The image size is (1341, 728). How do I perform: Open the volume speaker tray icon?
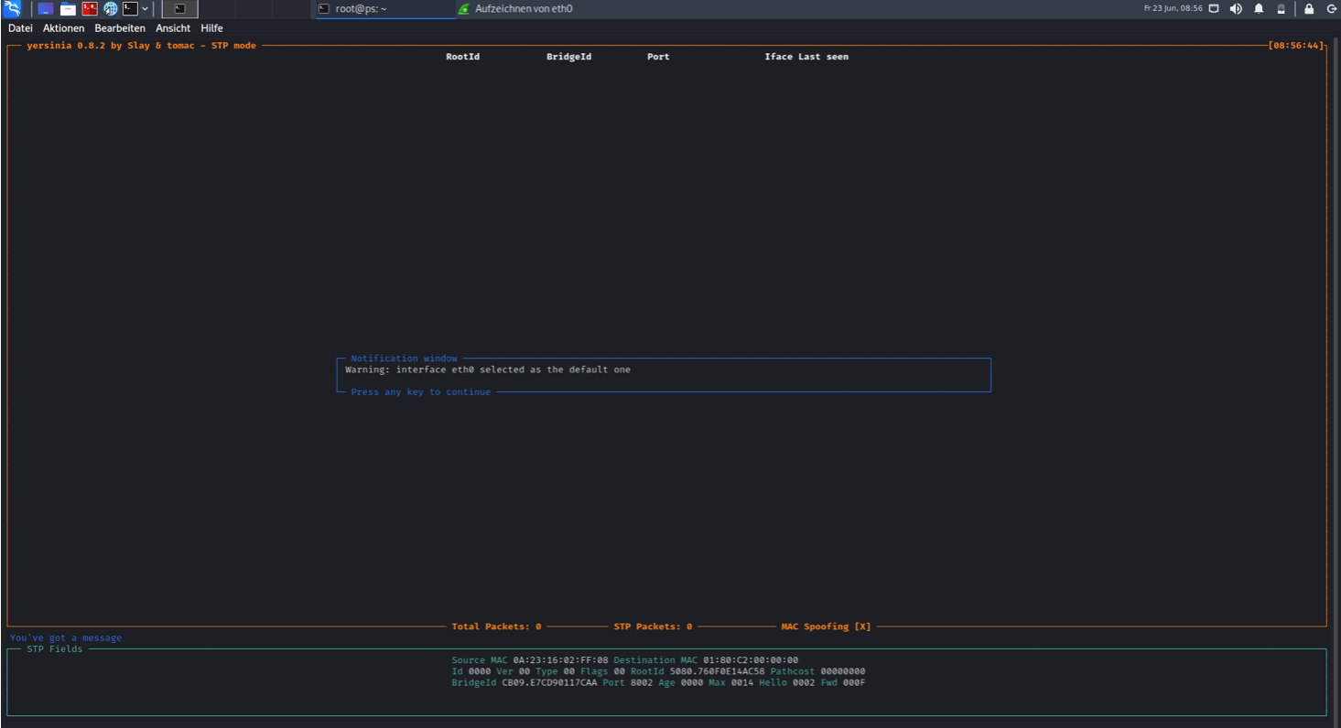pos(1236,9)
